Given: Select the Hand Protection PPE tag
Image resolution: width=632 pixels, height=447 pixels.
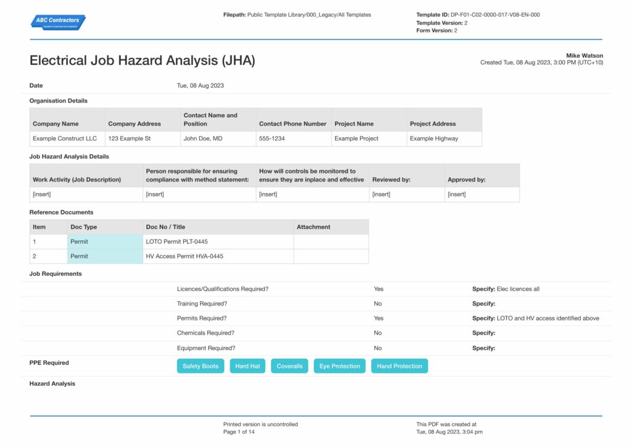Looking at the screenshot, I should pyautogui.click(x=399, y=366).
